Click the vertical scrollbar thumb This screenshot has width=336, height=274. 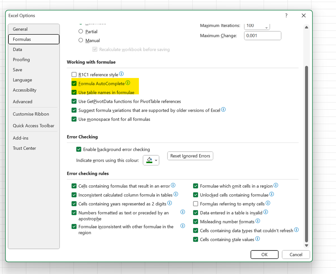[306, 154]
